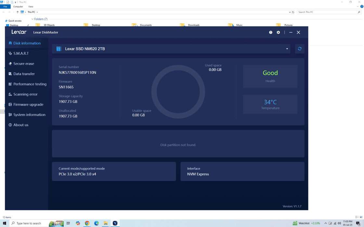Show System information
The height and width of the screenshot is (227, 364).
[29, 115]
